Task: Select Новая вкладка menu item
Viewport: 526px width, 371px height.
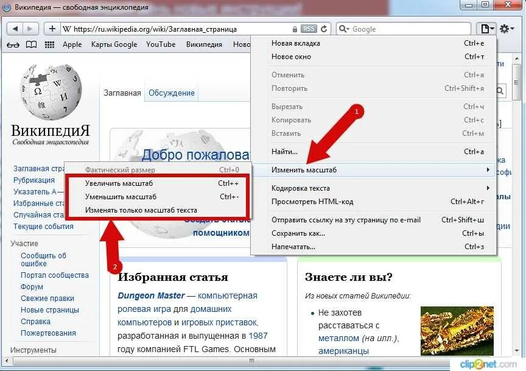Action: tap(374, 43)
